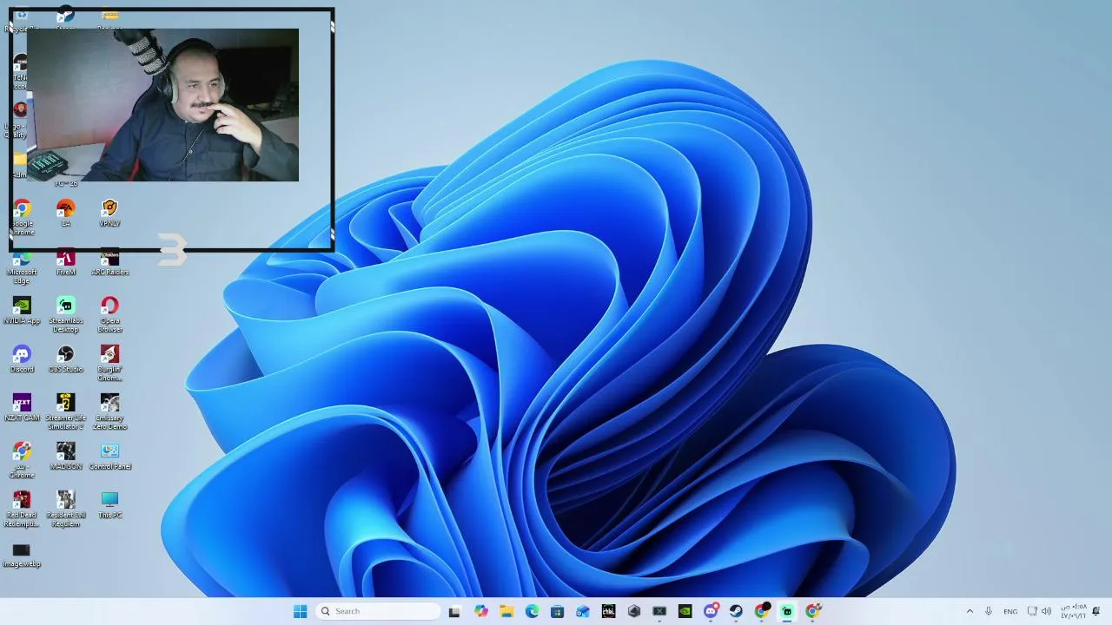Open File Explorer from the taskbar
This screenshot has width=1112, height=625.
tap(506, 611)
